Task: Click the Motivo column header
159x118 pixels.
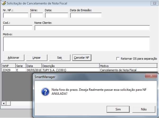Action: (128, 66)
